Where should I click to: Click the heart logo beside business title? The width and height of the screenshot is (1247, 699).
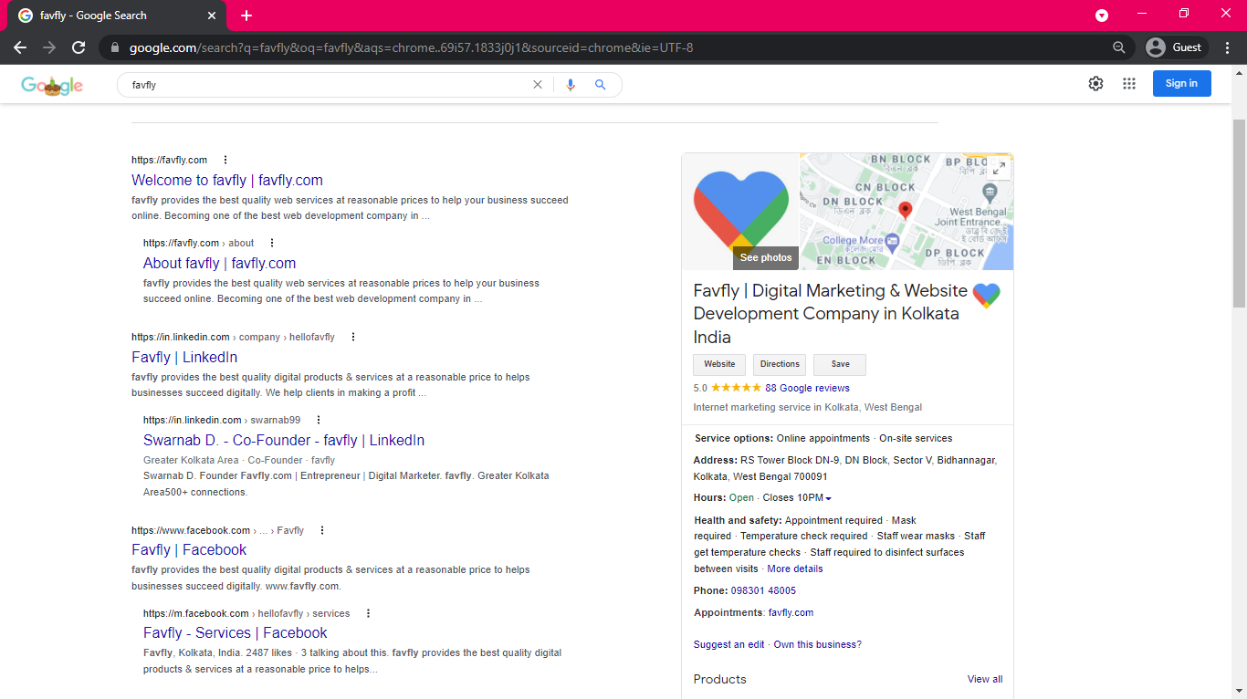pyautogui.click(x=986, y=296)
